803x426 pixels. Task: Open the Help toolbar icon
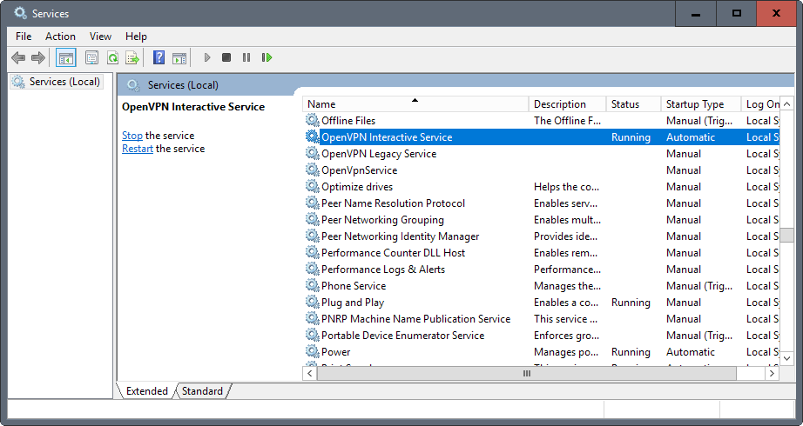pos(159,57)
